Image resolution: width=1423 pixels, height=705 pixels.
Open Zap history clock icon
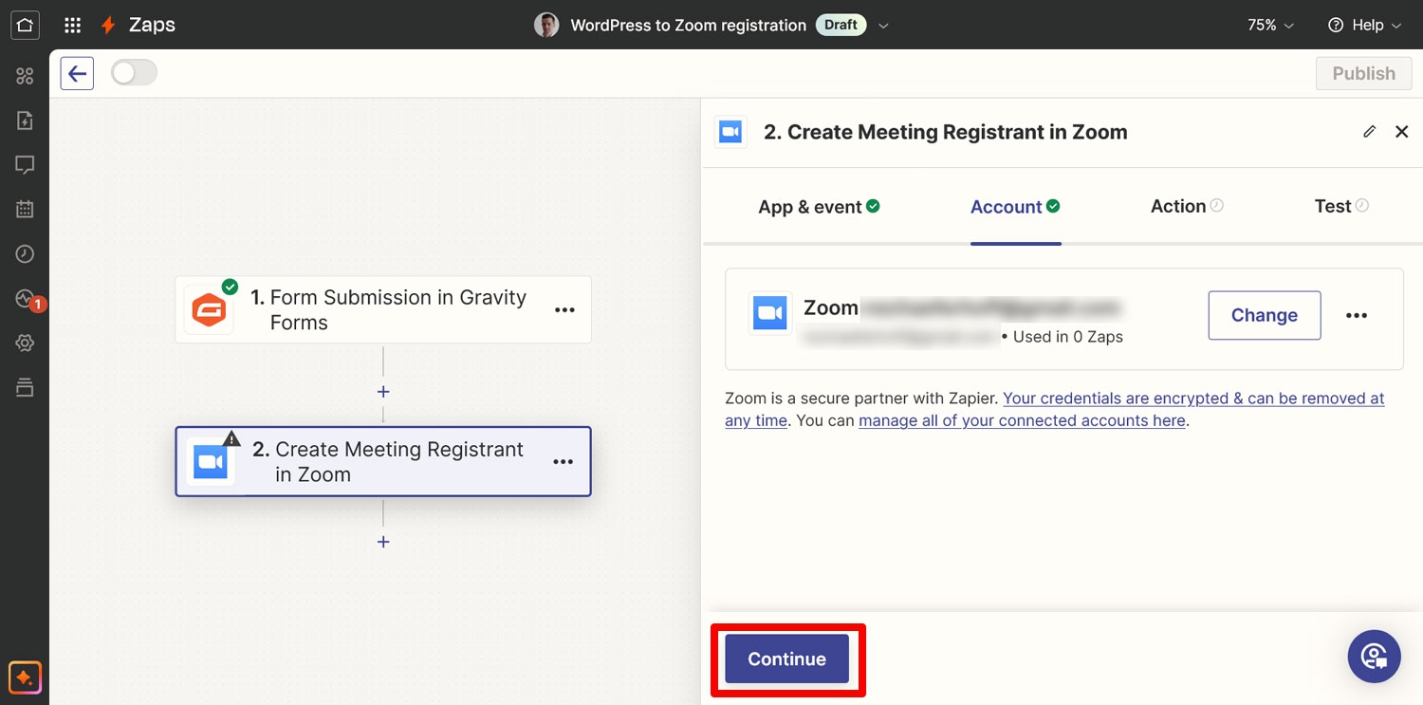25,254
